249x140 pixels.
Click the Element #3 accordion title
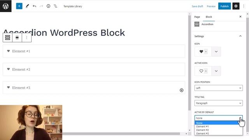pos(21,87)
